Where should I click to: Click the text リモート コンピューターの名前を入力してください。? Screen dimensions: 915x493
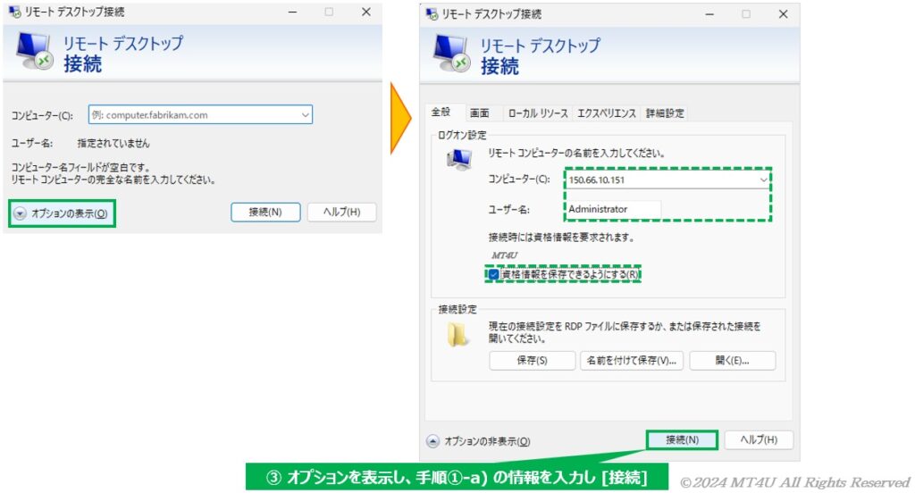(x=576, y=153)
